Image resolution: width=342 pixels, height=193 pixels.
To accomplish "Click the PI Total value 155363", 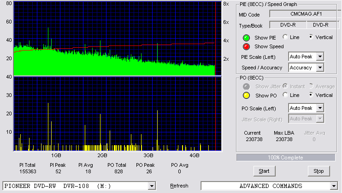I will (28, 172).
